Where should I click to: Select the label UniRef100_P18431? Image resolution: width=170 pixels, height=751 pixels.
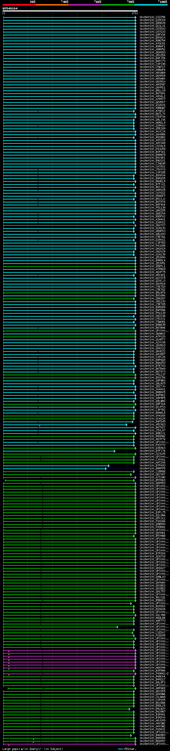click(152, 729)
